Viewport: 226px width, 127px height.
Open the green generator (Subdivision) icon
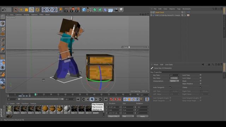(95, 10)
